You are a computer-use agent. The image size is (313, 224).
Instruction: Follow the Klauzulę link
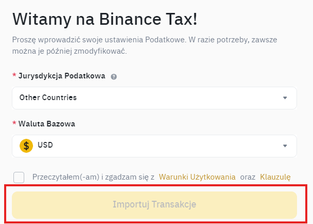tap(275, 177)
